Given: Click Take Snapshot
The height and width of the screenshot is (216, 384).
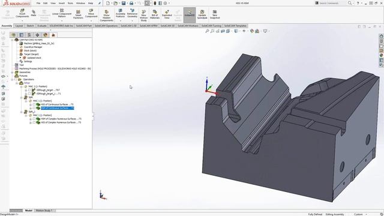Looking at the screenshot, I should coord(215,14).
